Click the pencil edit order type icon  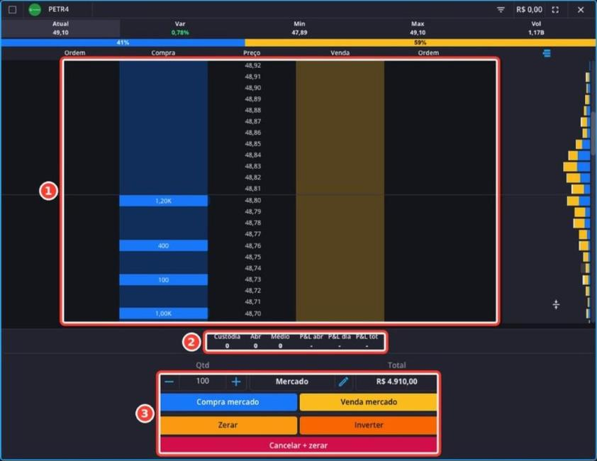point(343,382)
